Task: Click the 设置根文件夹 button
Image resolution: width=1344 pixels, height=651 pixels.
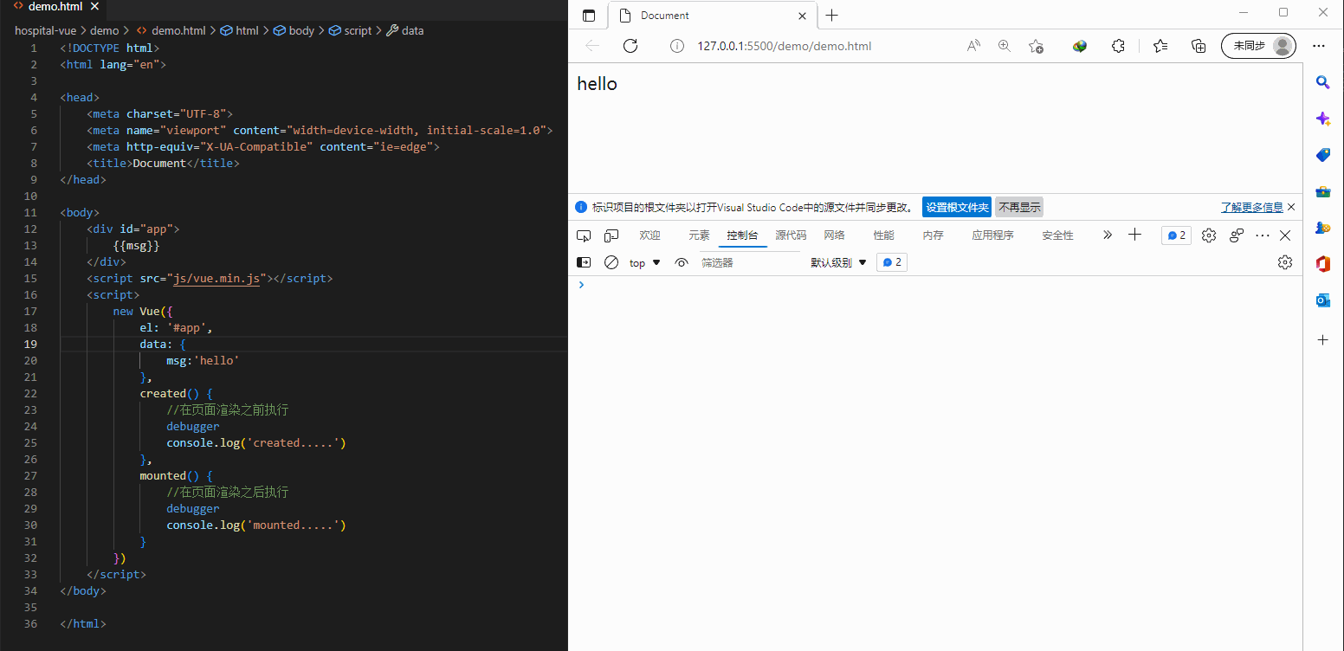Action: point(957,208)
